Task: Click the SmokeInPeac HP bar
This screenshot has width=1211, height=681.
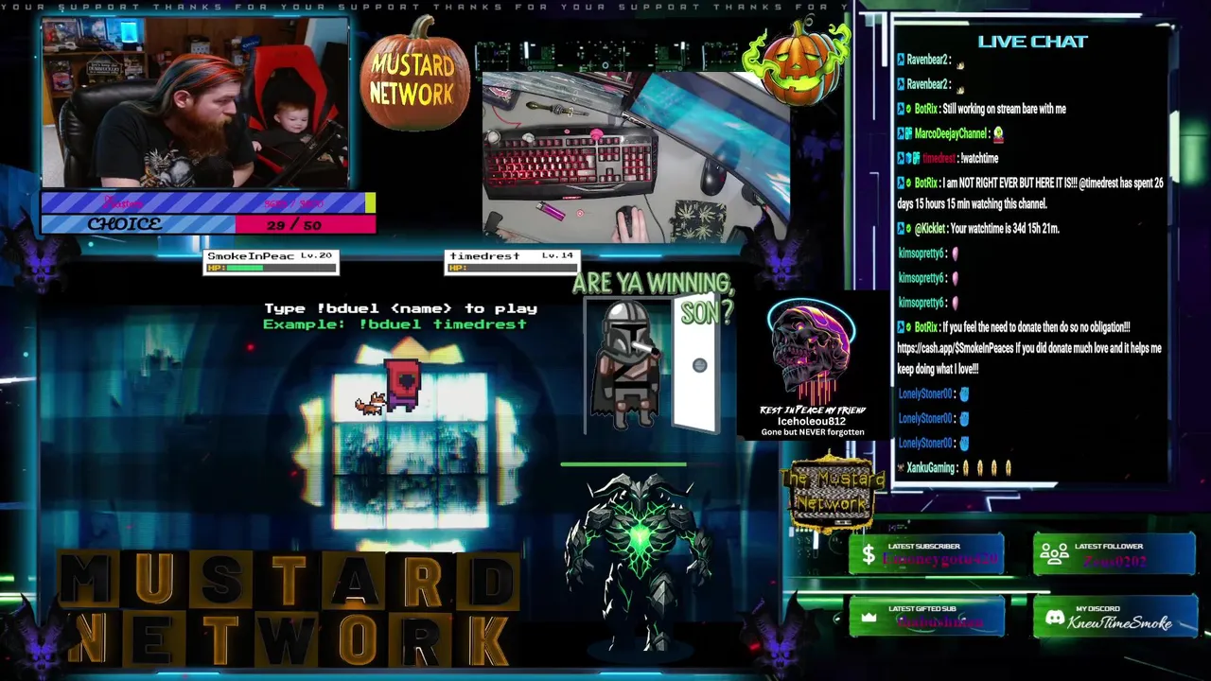Action: tap(272, 269)
